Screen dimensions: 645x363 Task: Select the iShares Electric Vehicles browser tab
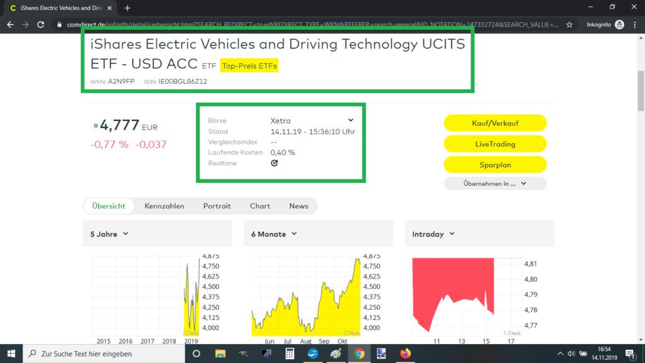coord(61,8)
